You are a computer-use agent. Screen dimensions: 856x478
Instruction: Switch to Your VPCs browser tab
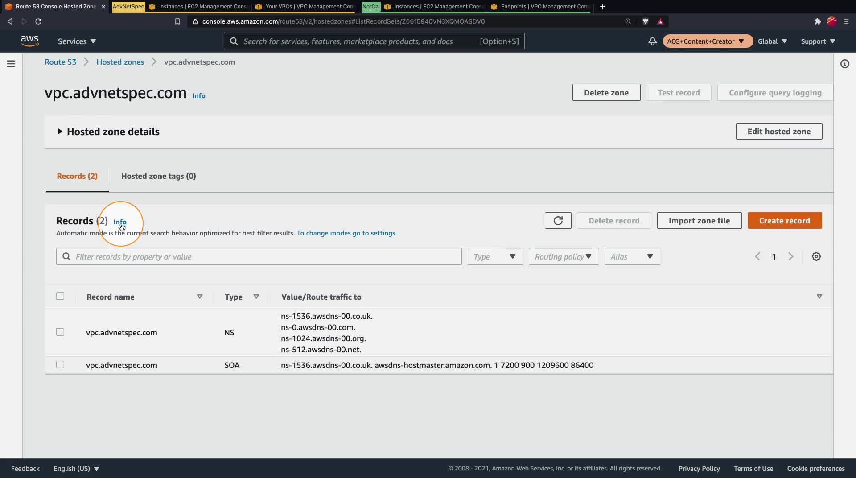pyautogui.click(x=305, y=7)
